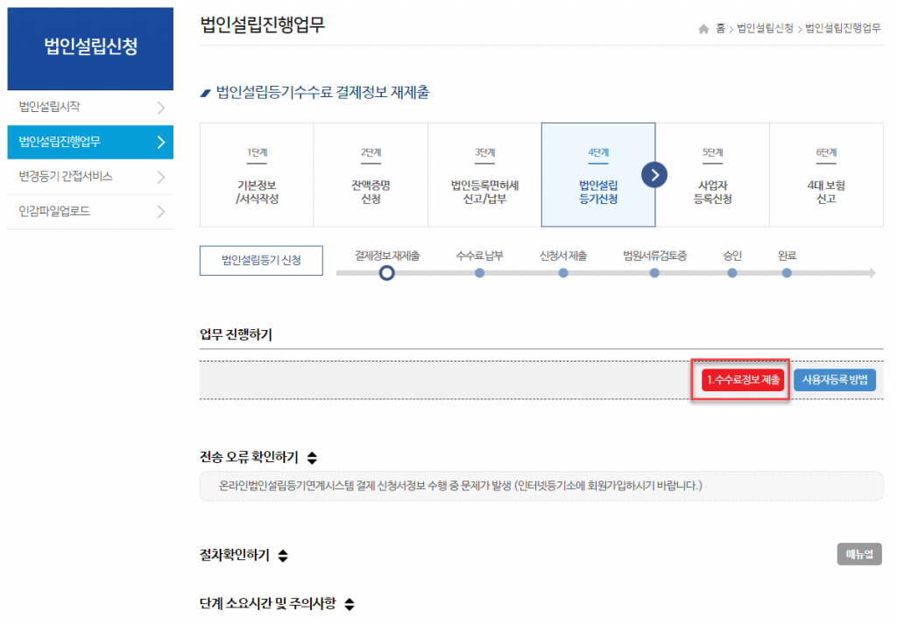Image resolution: width=897 pixels, height=625 pixels.
Task: Click the 법인설립진행업무 page title
Action: click(x=263, y=25)
